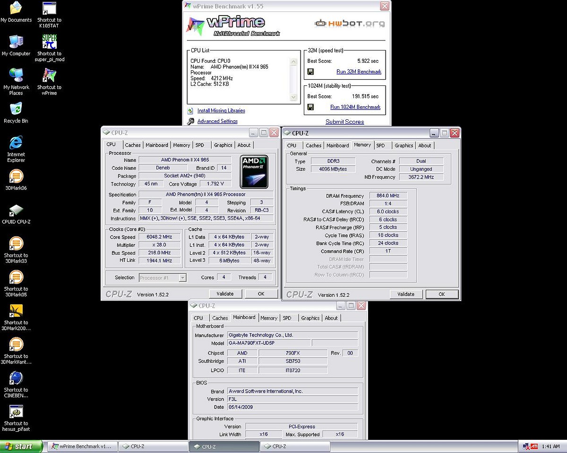Click the up arrow of CPU List scrollbar
The height and width of the screenshot is (453, 567).
tap(293, 62)
